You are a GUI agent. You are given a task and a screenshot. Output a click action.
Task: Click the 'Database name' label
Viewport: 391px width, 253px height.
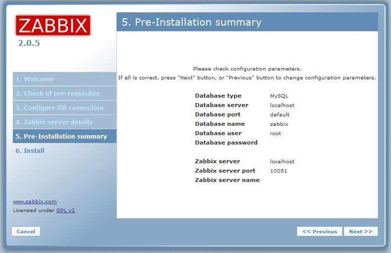220,124
